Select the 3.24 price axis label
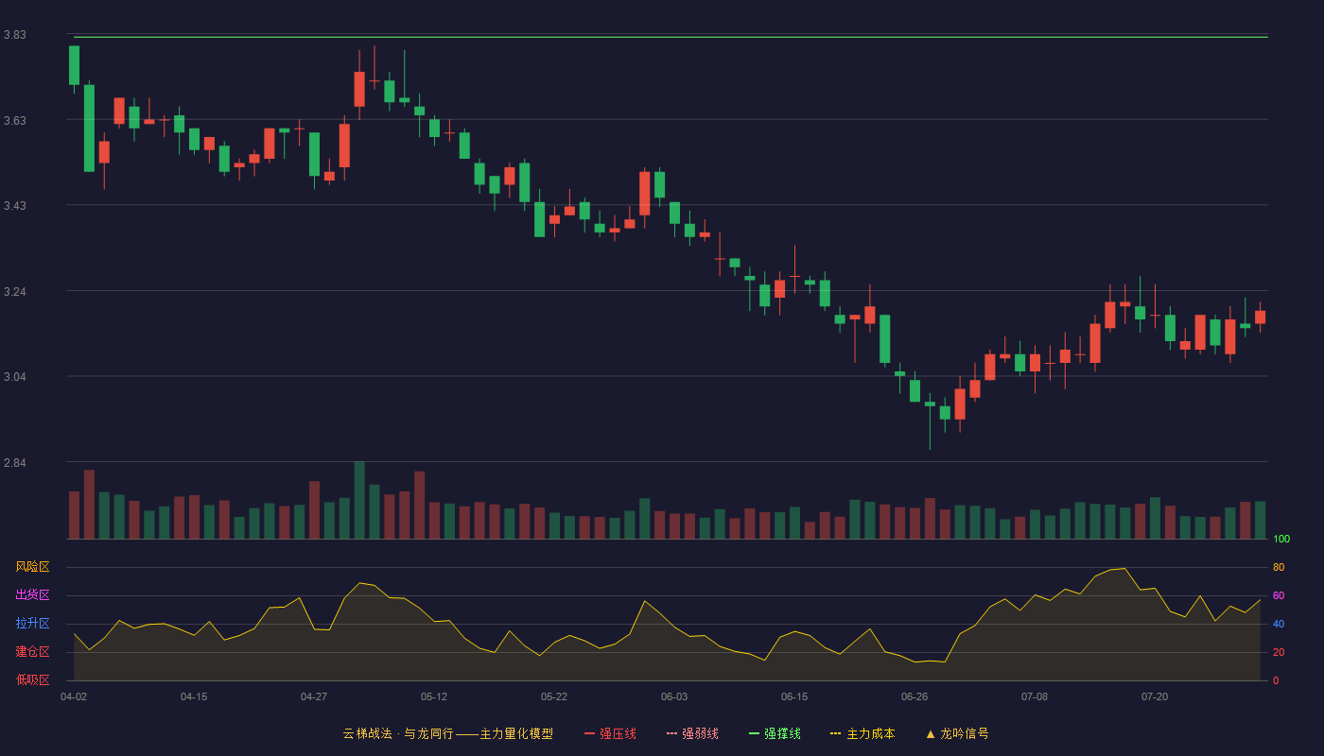 15,292
